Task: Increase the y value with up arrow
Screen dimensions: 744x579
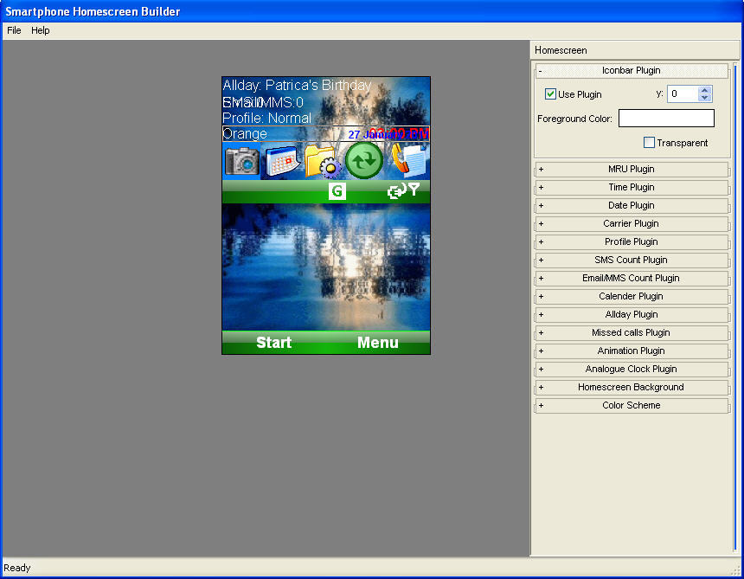Action: tap(704, 90)
